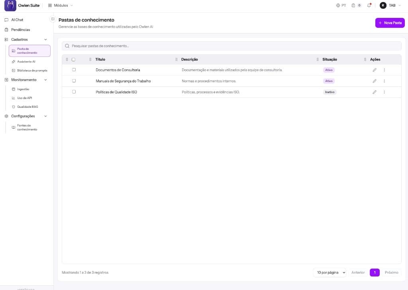
Task: Open Pendências in the sidebar
Action: pyautogui.click(x=21, y=29)
